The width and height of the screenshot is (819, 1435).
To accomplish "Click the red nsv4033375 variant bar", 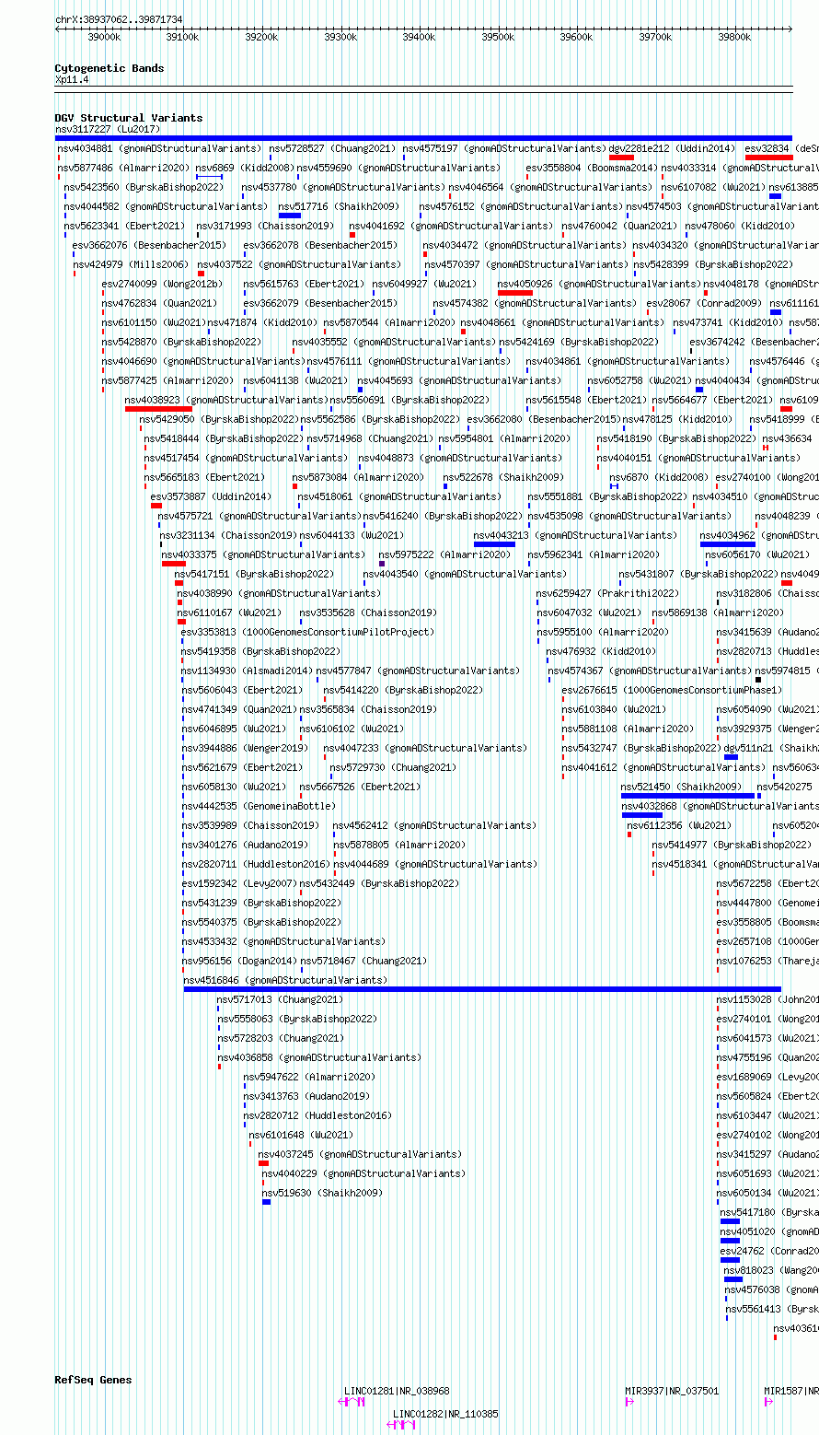I will pos(174,564).
